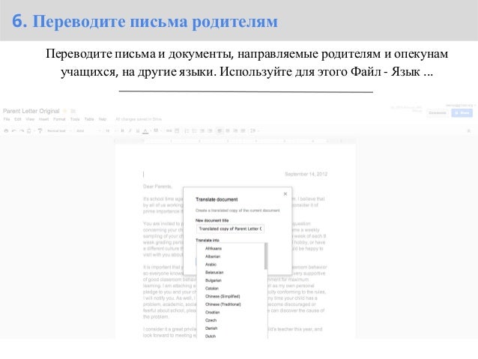
Task: Toggle Bold formatting in toolbar
Action: 122,131
